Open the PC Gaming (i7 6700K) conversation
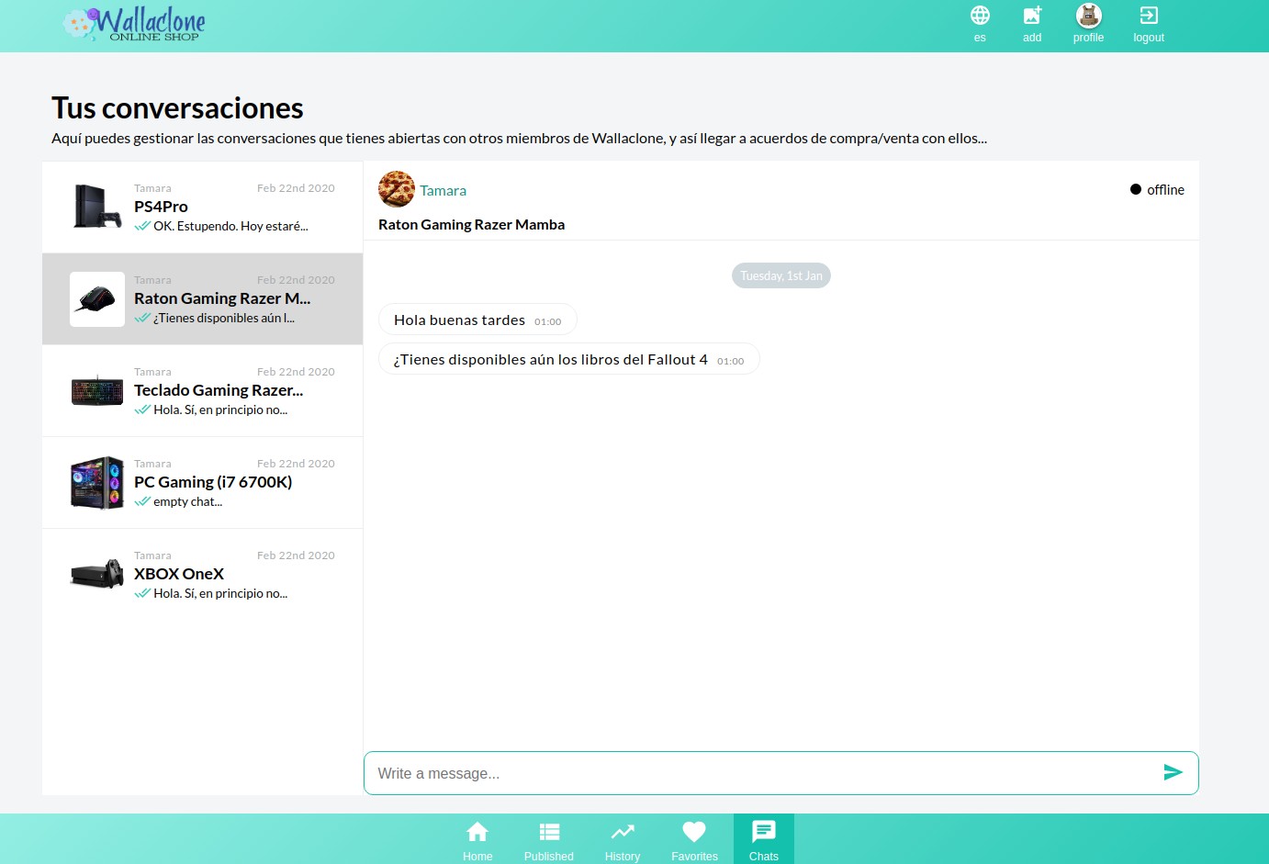The width and height of the screenshot is (1269, 864). pyautogui.click(x=203, y=483)
